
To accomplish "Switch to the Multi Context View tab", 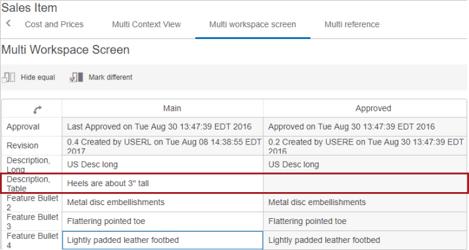I will [x=146, y=25].
